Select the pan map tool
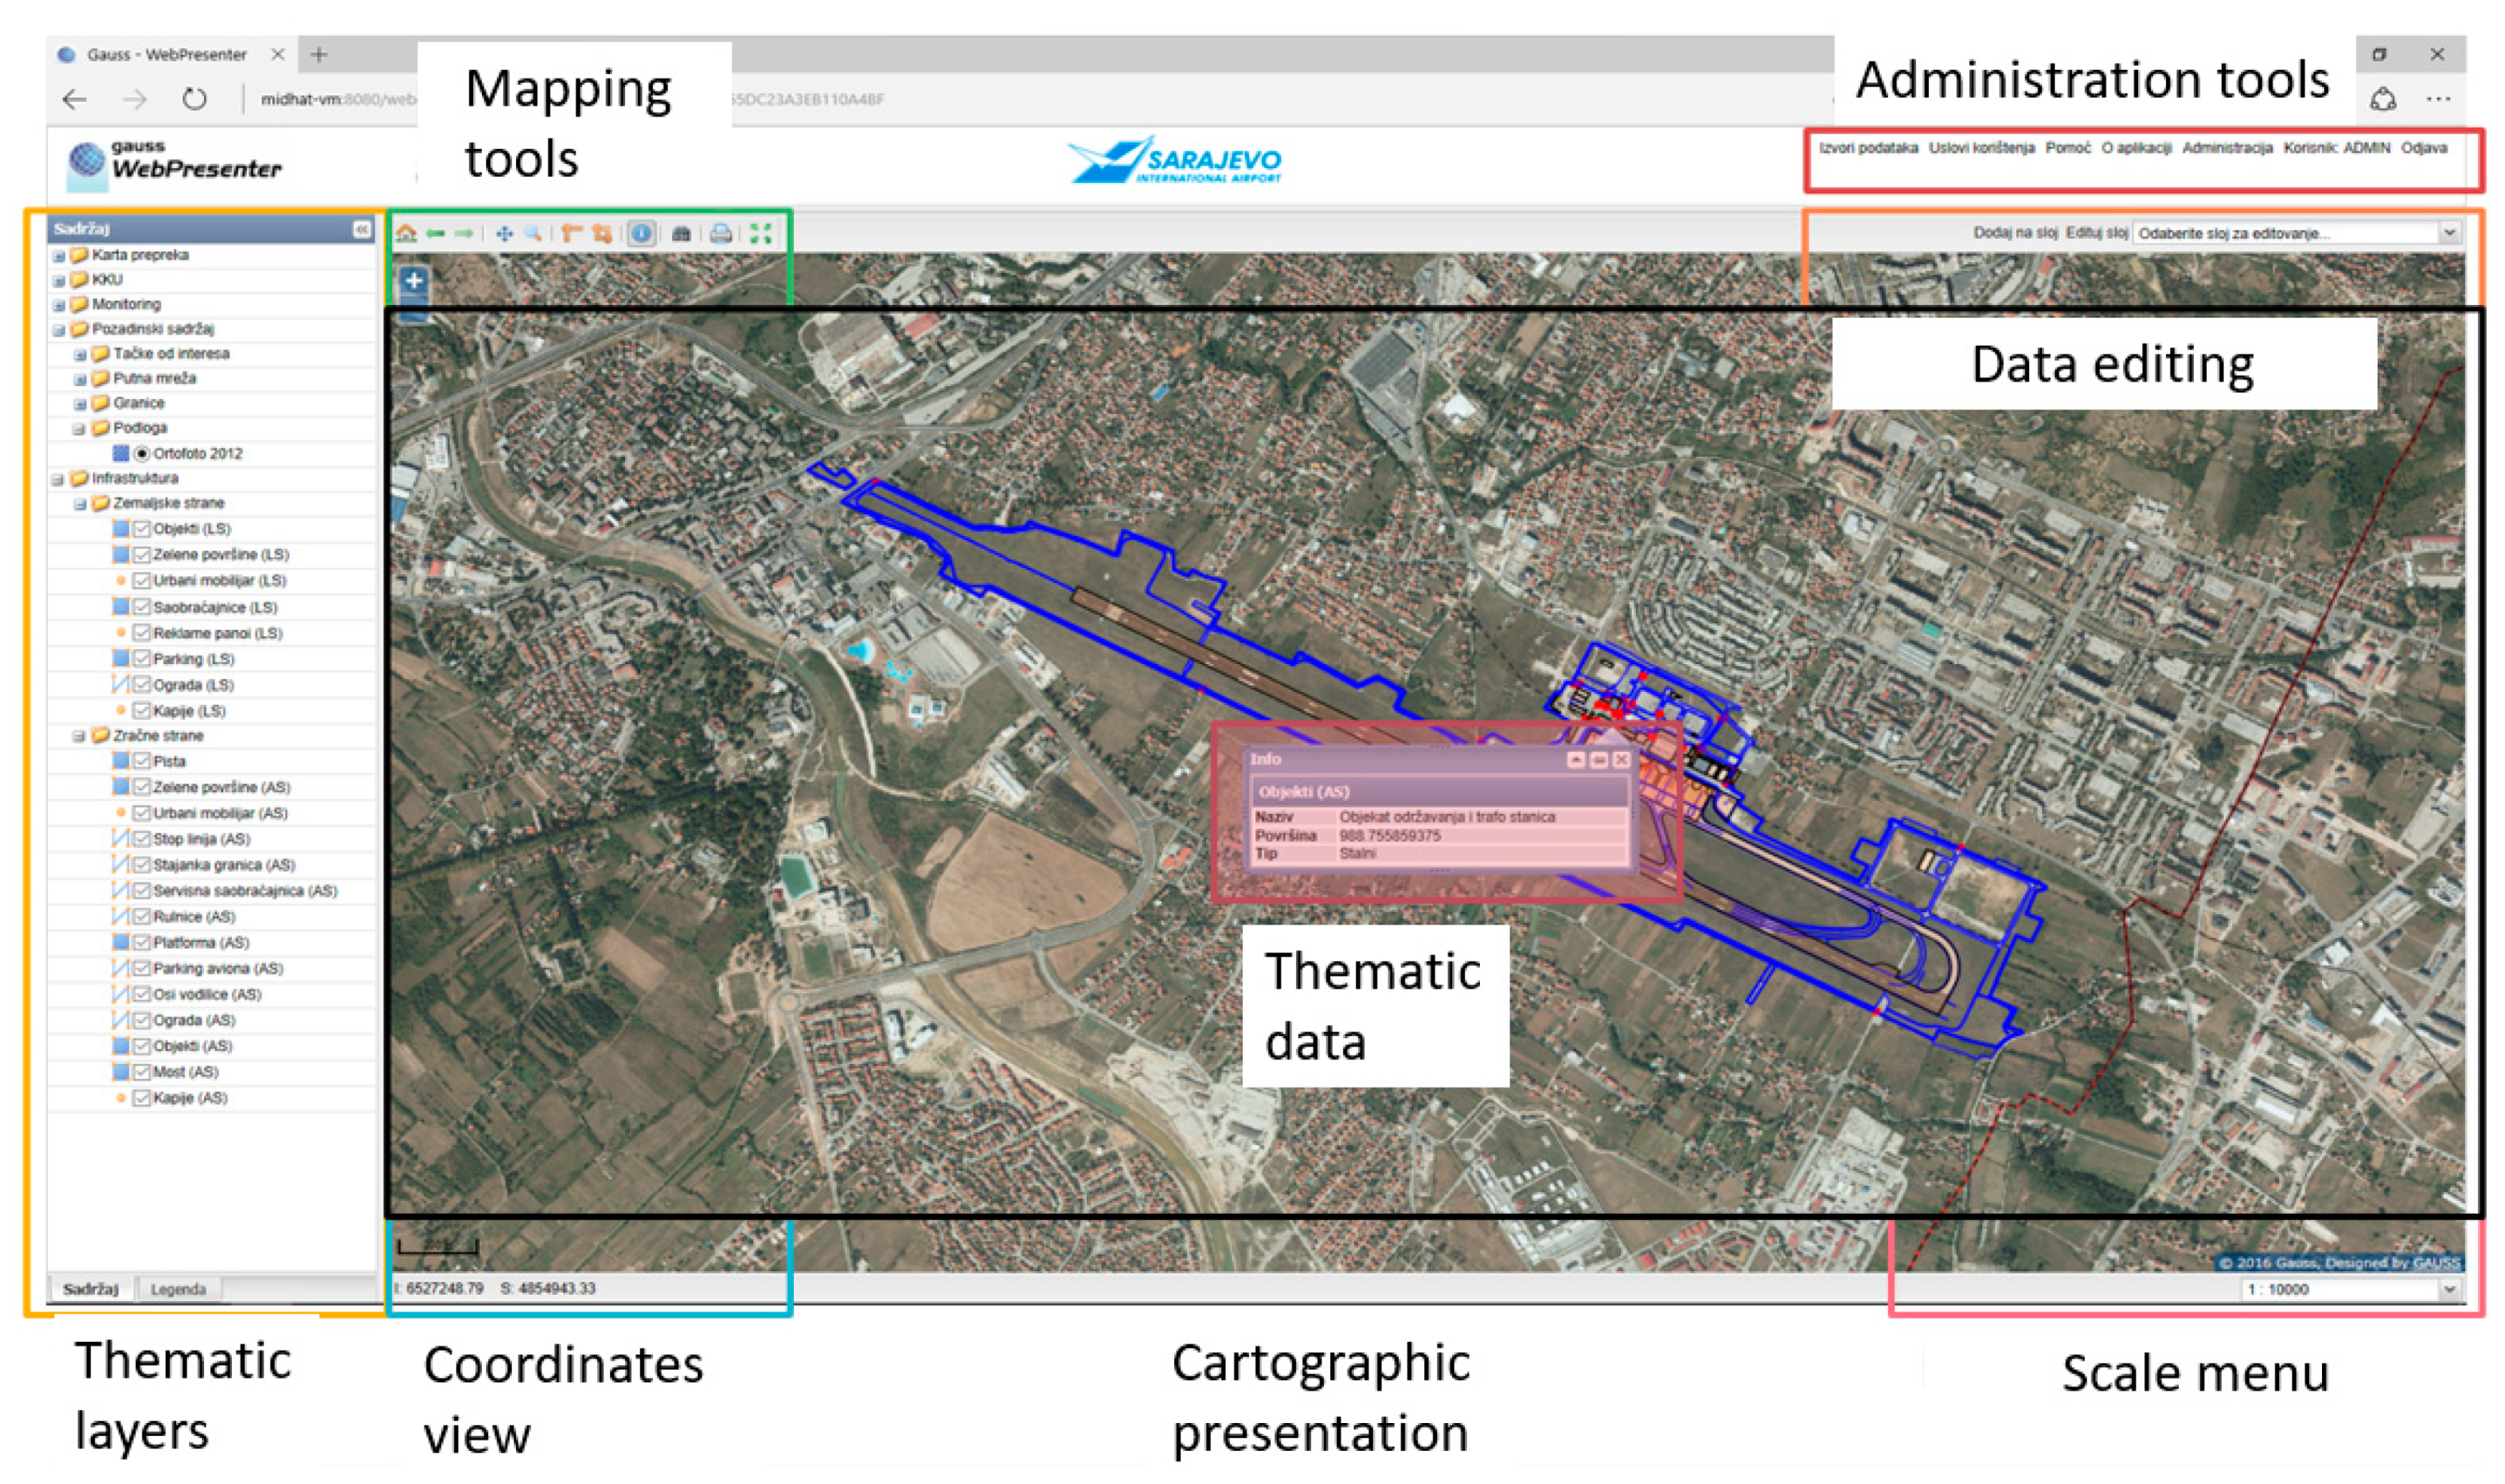The height and width of the screenshot is (1484, 2505). [505, 234]
